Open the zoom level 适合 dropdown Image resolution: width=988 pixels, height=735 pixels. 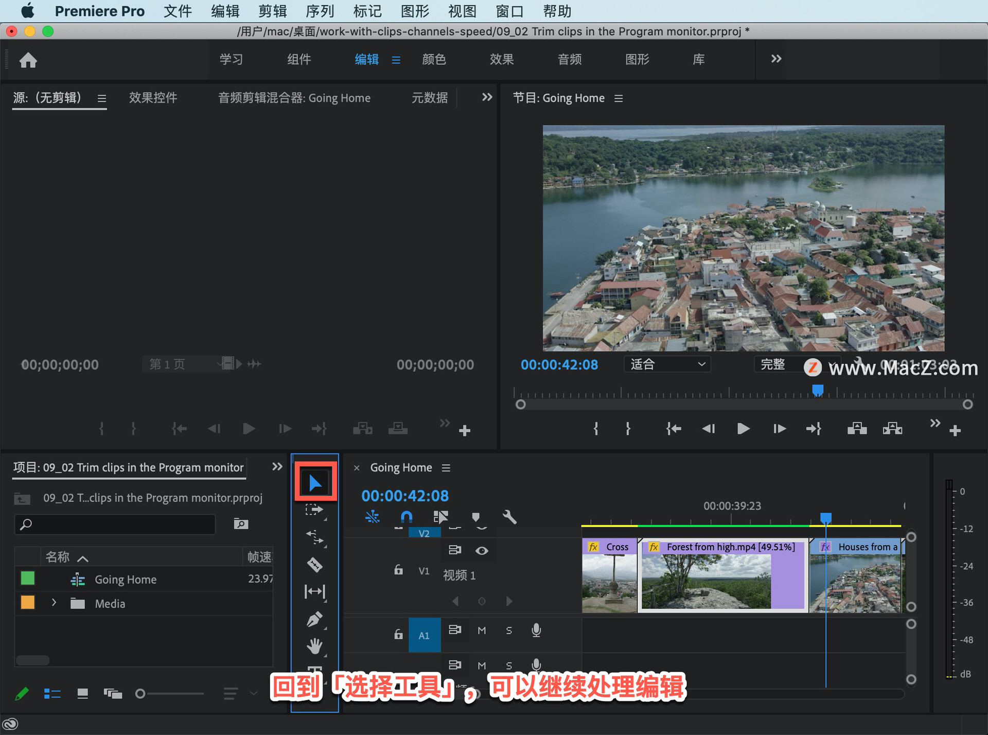[667, 364]
